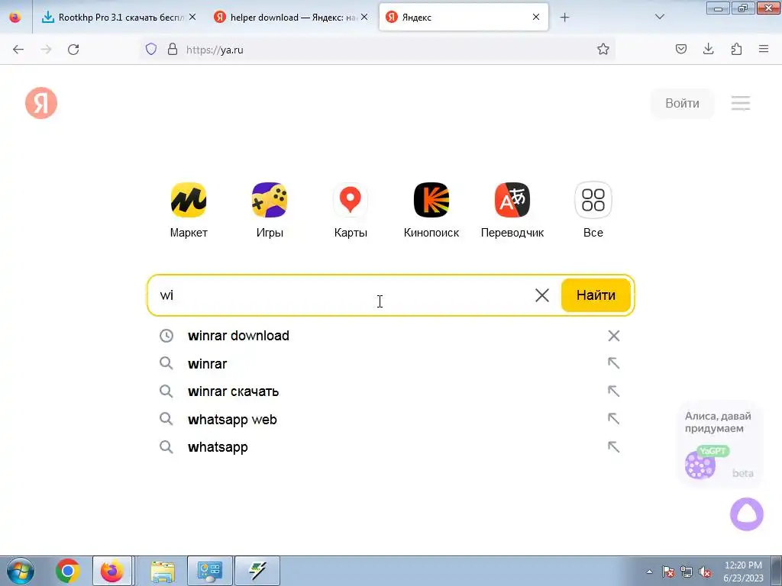This screenshot has height=586, width=782.
Task: Open Windows Explorer from taskbar
Action: tap(163, 571)
